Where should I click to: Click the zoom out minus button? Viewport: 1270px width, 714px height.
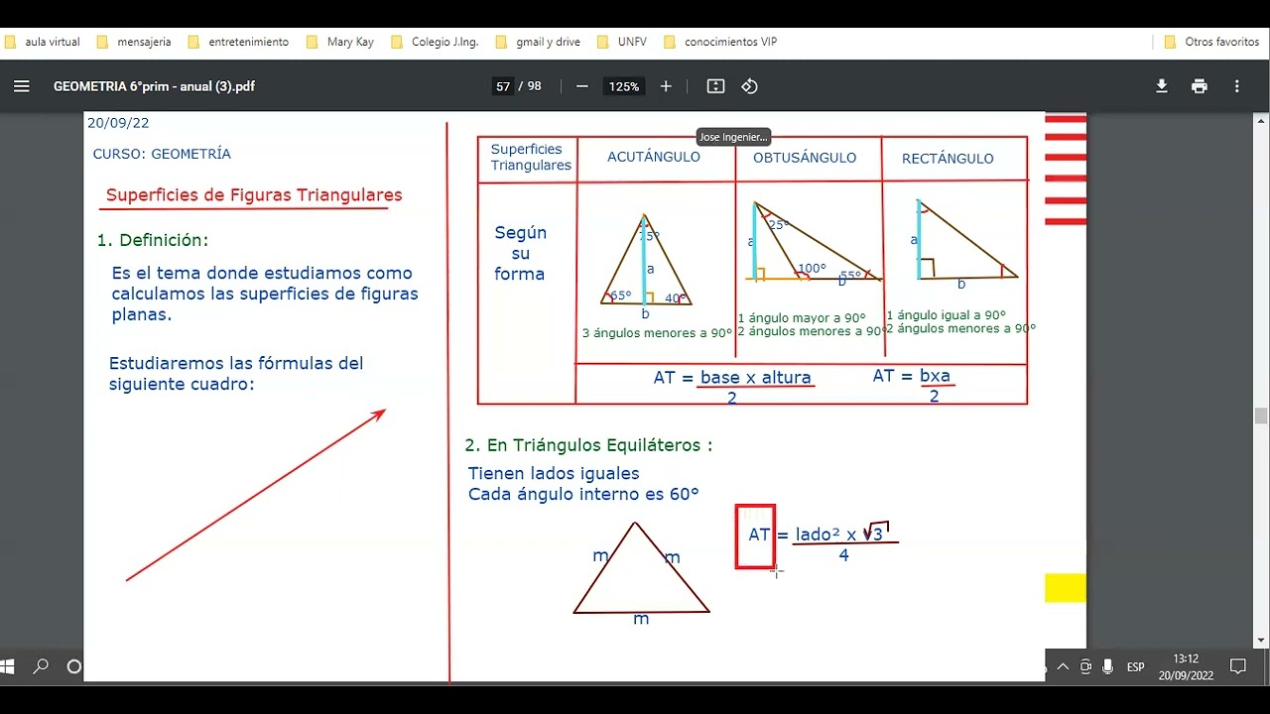[582, 86]
